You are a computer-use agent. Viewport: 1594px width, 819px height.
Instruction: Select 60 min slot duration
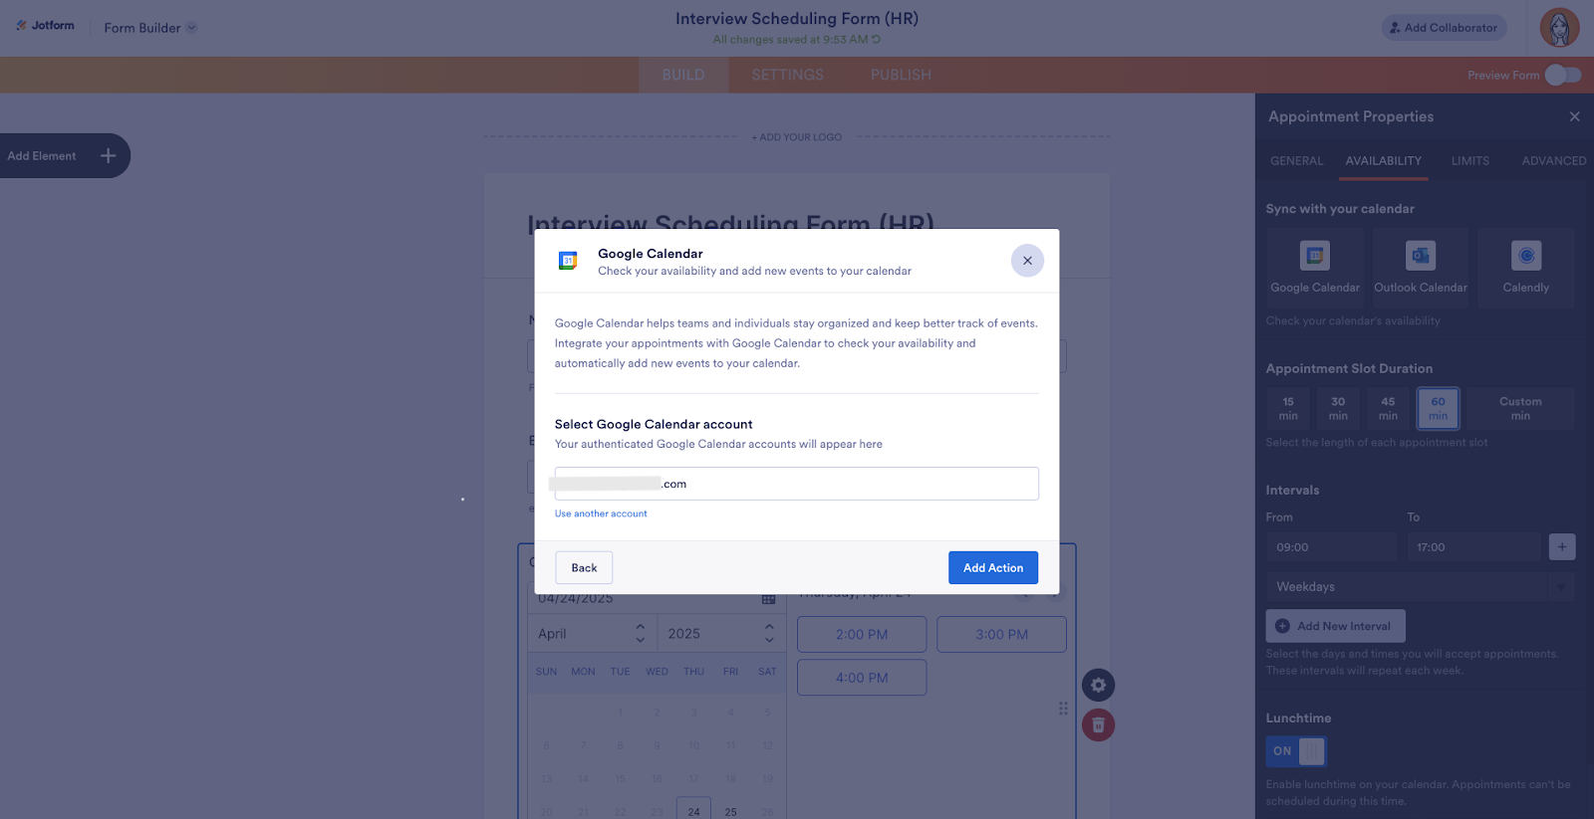[1438, 408]
